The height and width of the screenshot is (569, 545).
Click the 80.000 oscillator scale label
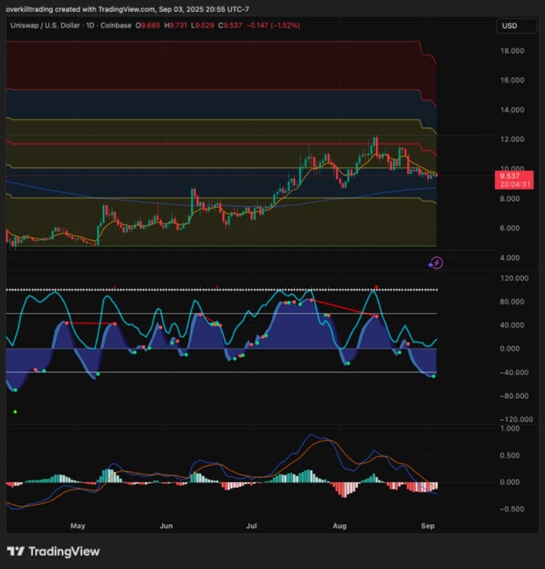click(512, 302)
